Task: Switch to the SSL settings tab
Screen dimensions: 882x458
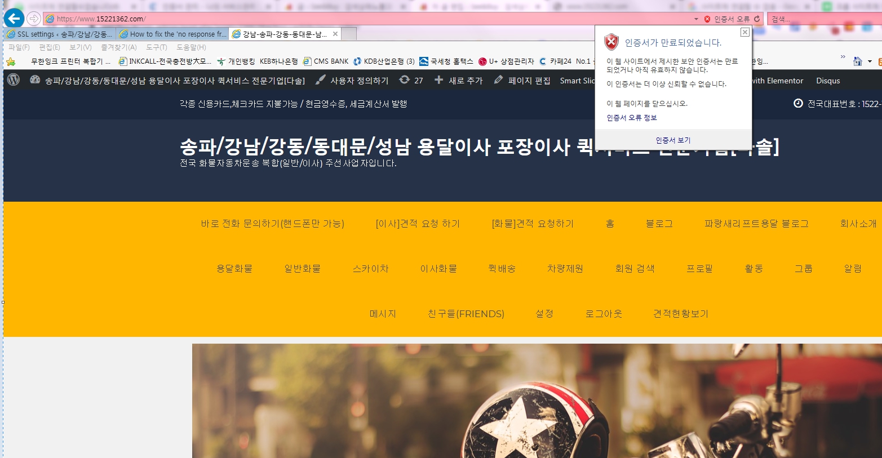Action: pyautogui.click(x=60, y=34)
